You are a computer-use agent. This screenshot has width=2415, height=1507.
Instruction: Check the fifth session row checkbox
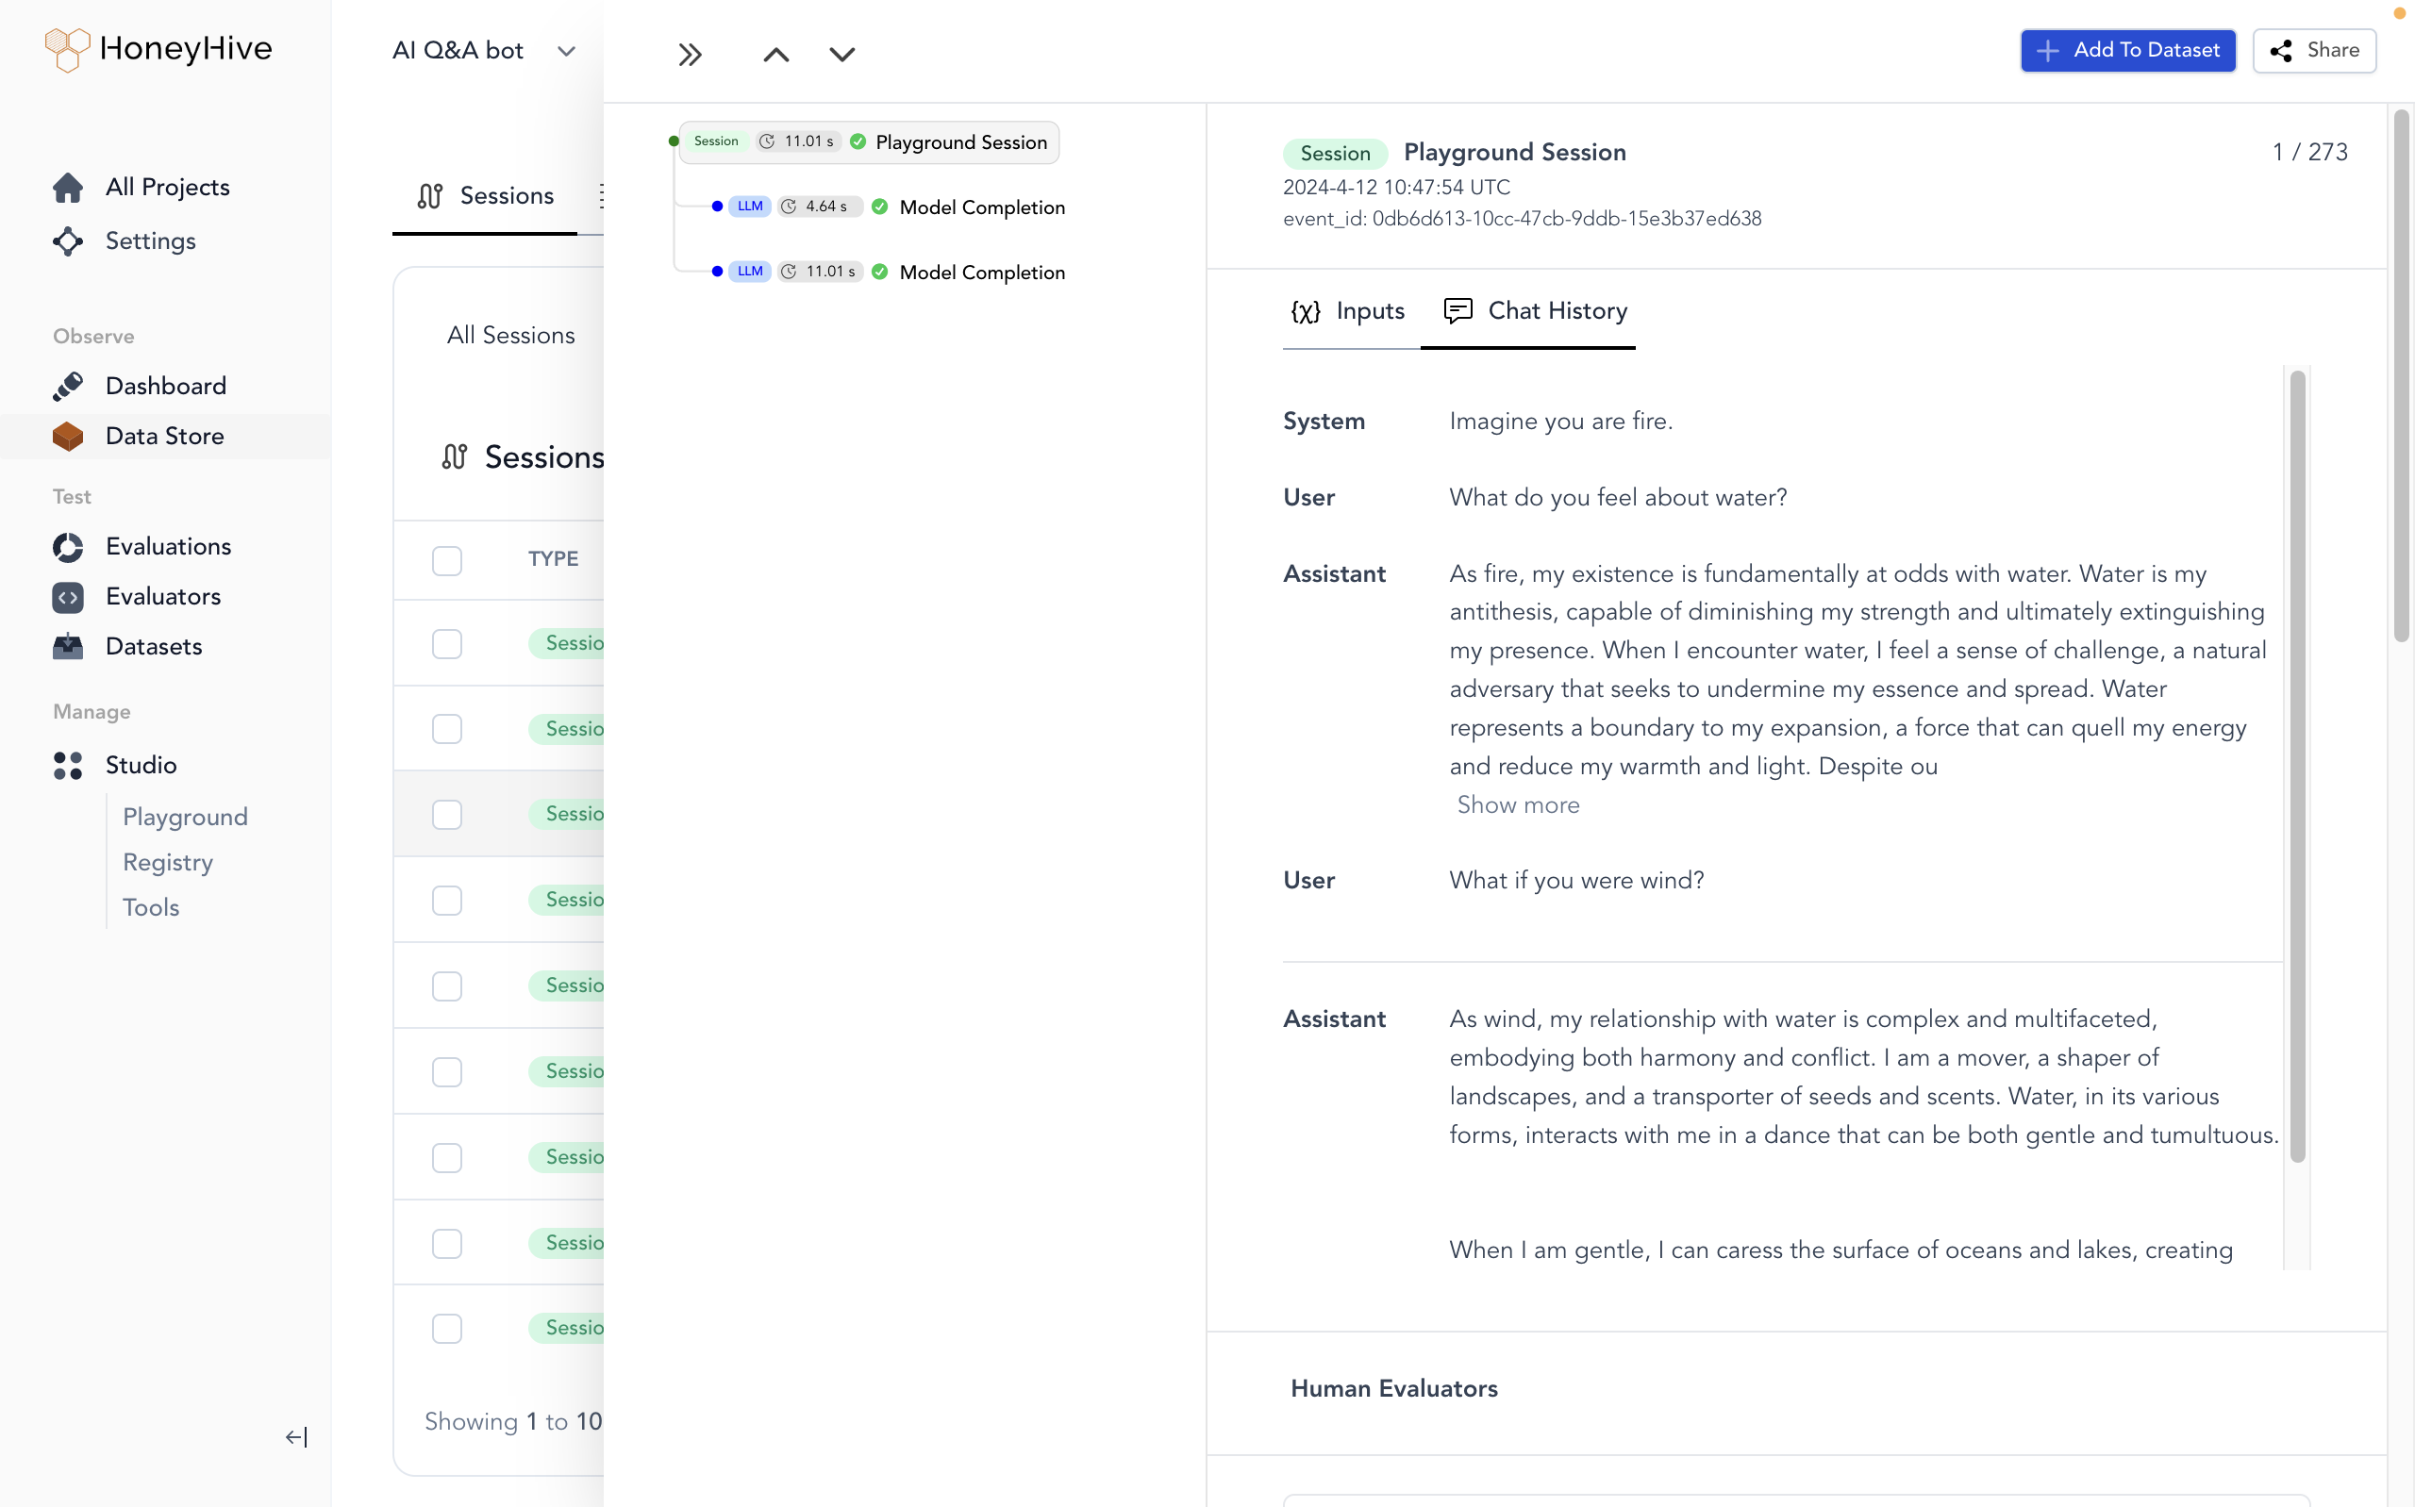[x=446, y=985]
